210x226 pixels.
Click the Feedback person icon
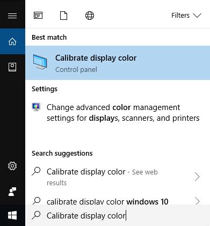(x=12, y=192)
